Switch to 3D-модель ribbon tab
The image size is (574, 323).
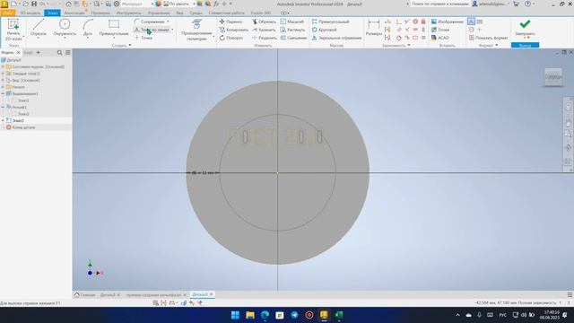click(30, 13)
